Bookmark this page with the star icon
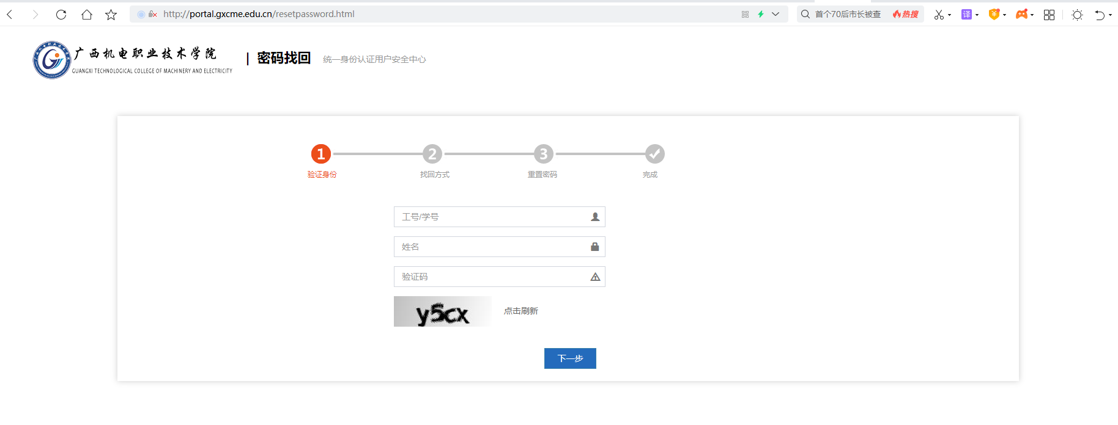1118x425 pixels. (111, 15)
